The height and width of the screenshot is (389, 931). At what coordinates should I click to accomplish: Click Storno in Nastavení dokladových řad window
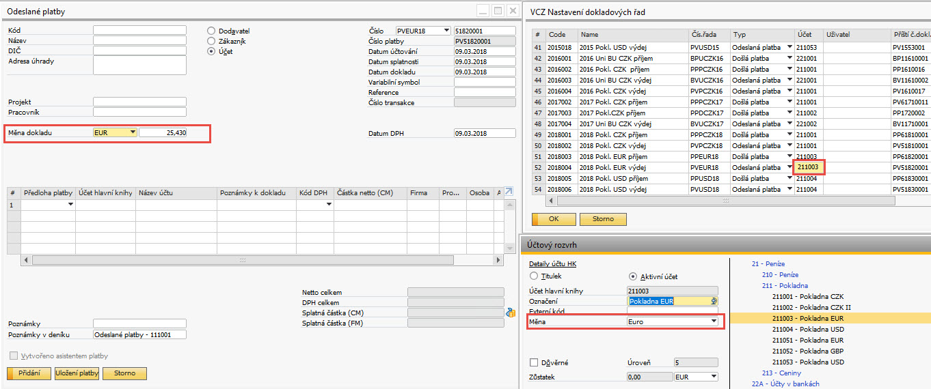(603, 219)
